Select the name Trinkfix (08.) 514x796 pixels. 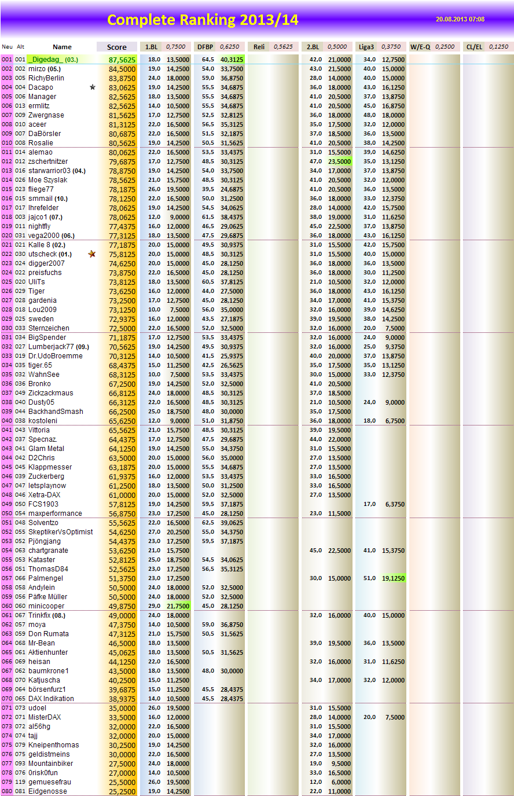click(47, 615)
